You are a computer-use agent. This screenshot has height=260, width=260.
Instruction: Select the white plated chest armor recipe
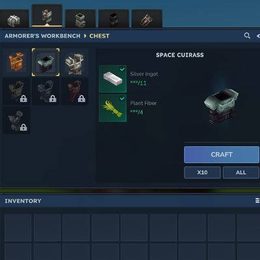[x=75, y=62]
